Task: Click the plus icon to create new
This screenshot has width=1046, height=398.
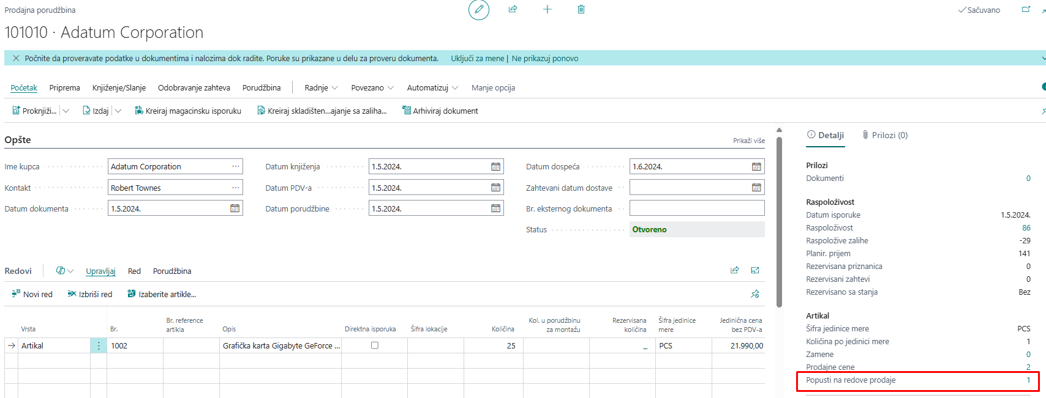Action: 547,9
